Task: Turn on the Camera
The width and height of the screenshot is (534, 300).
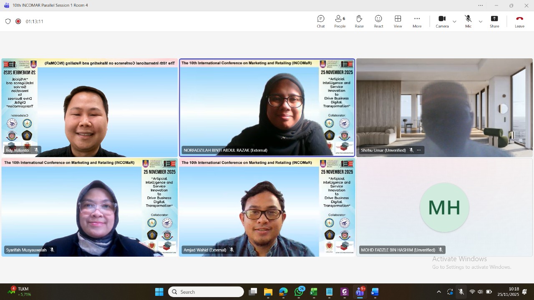Action: (x=442, y=19)
